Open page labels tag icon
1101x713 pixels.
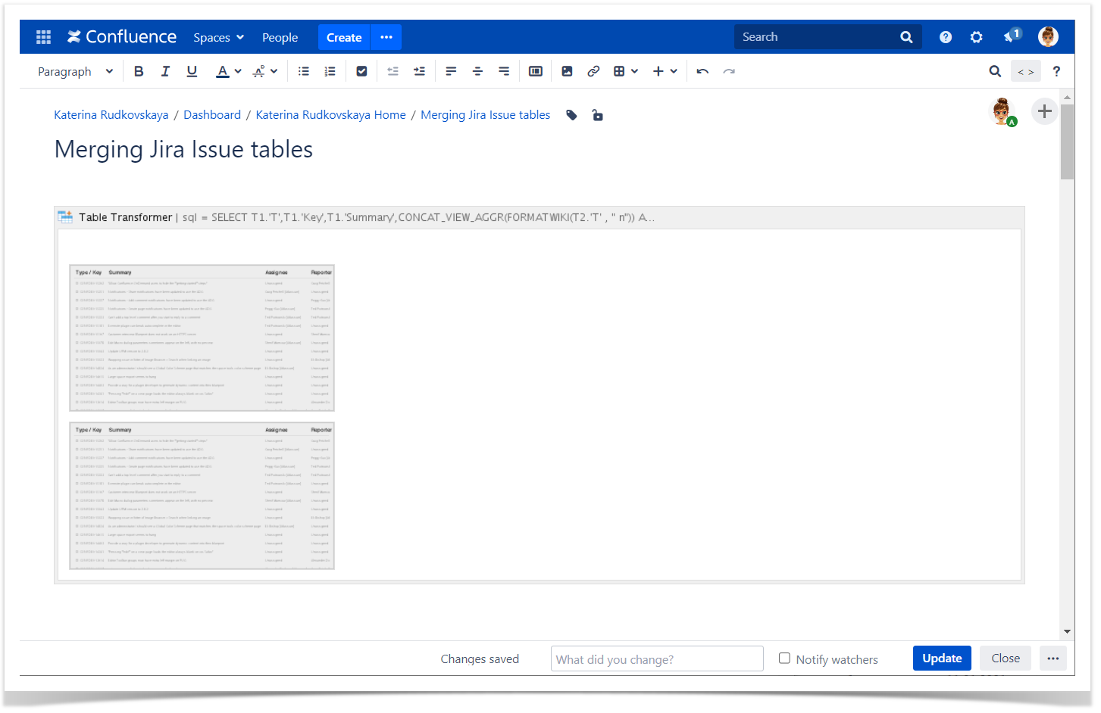click(x=572, y=115)
